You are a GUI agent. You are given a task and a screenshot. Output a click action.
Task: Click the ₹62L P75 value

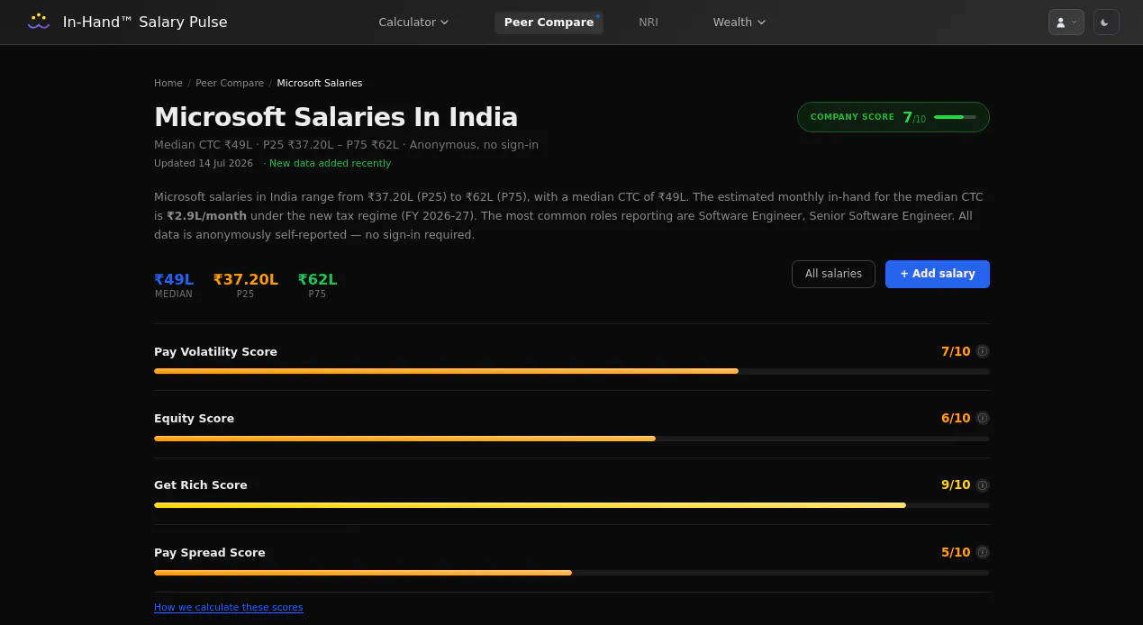click(317, 279)
